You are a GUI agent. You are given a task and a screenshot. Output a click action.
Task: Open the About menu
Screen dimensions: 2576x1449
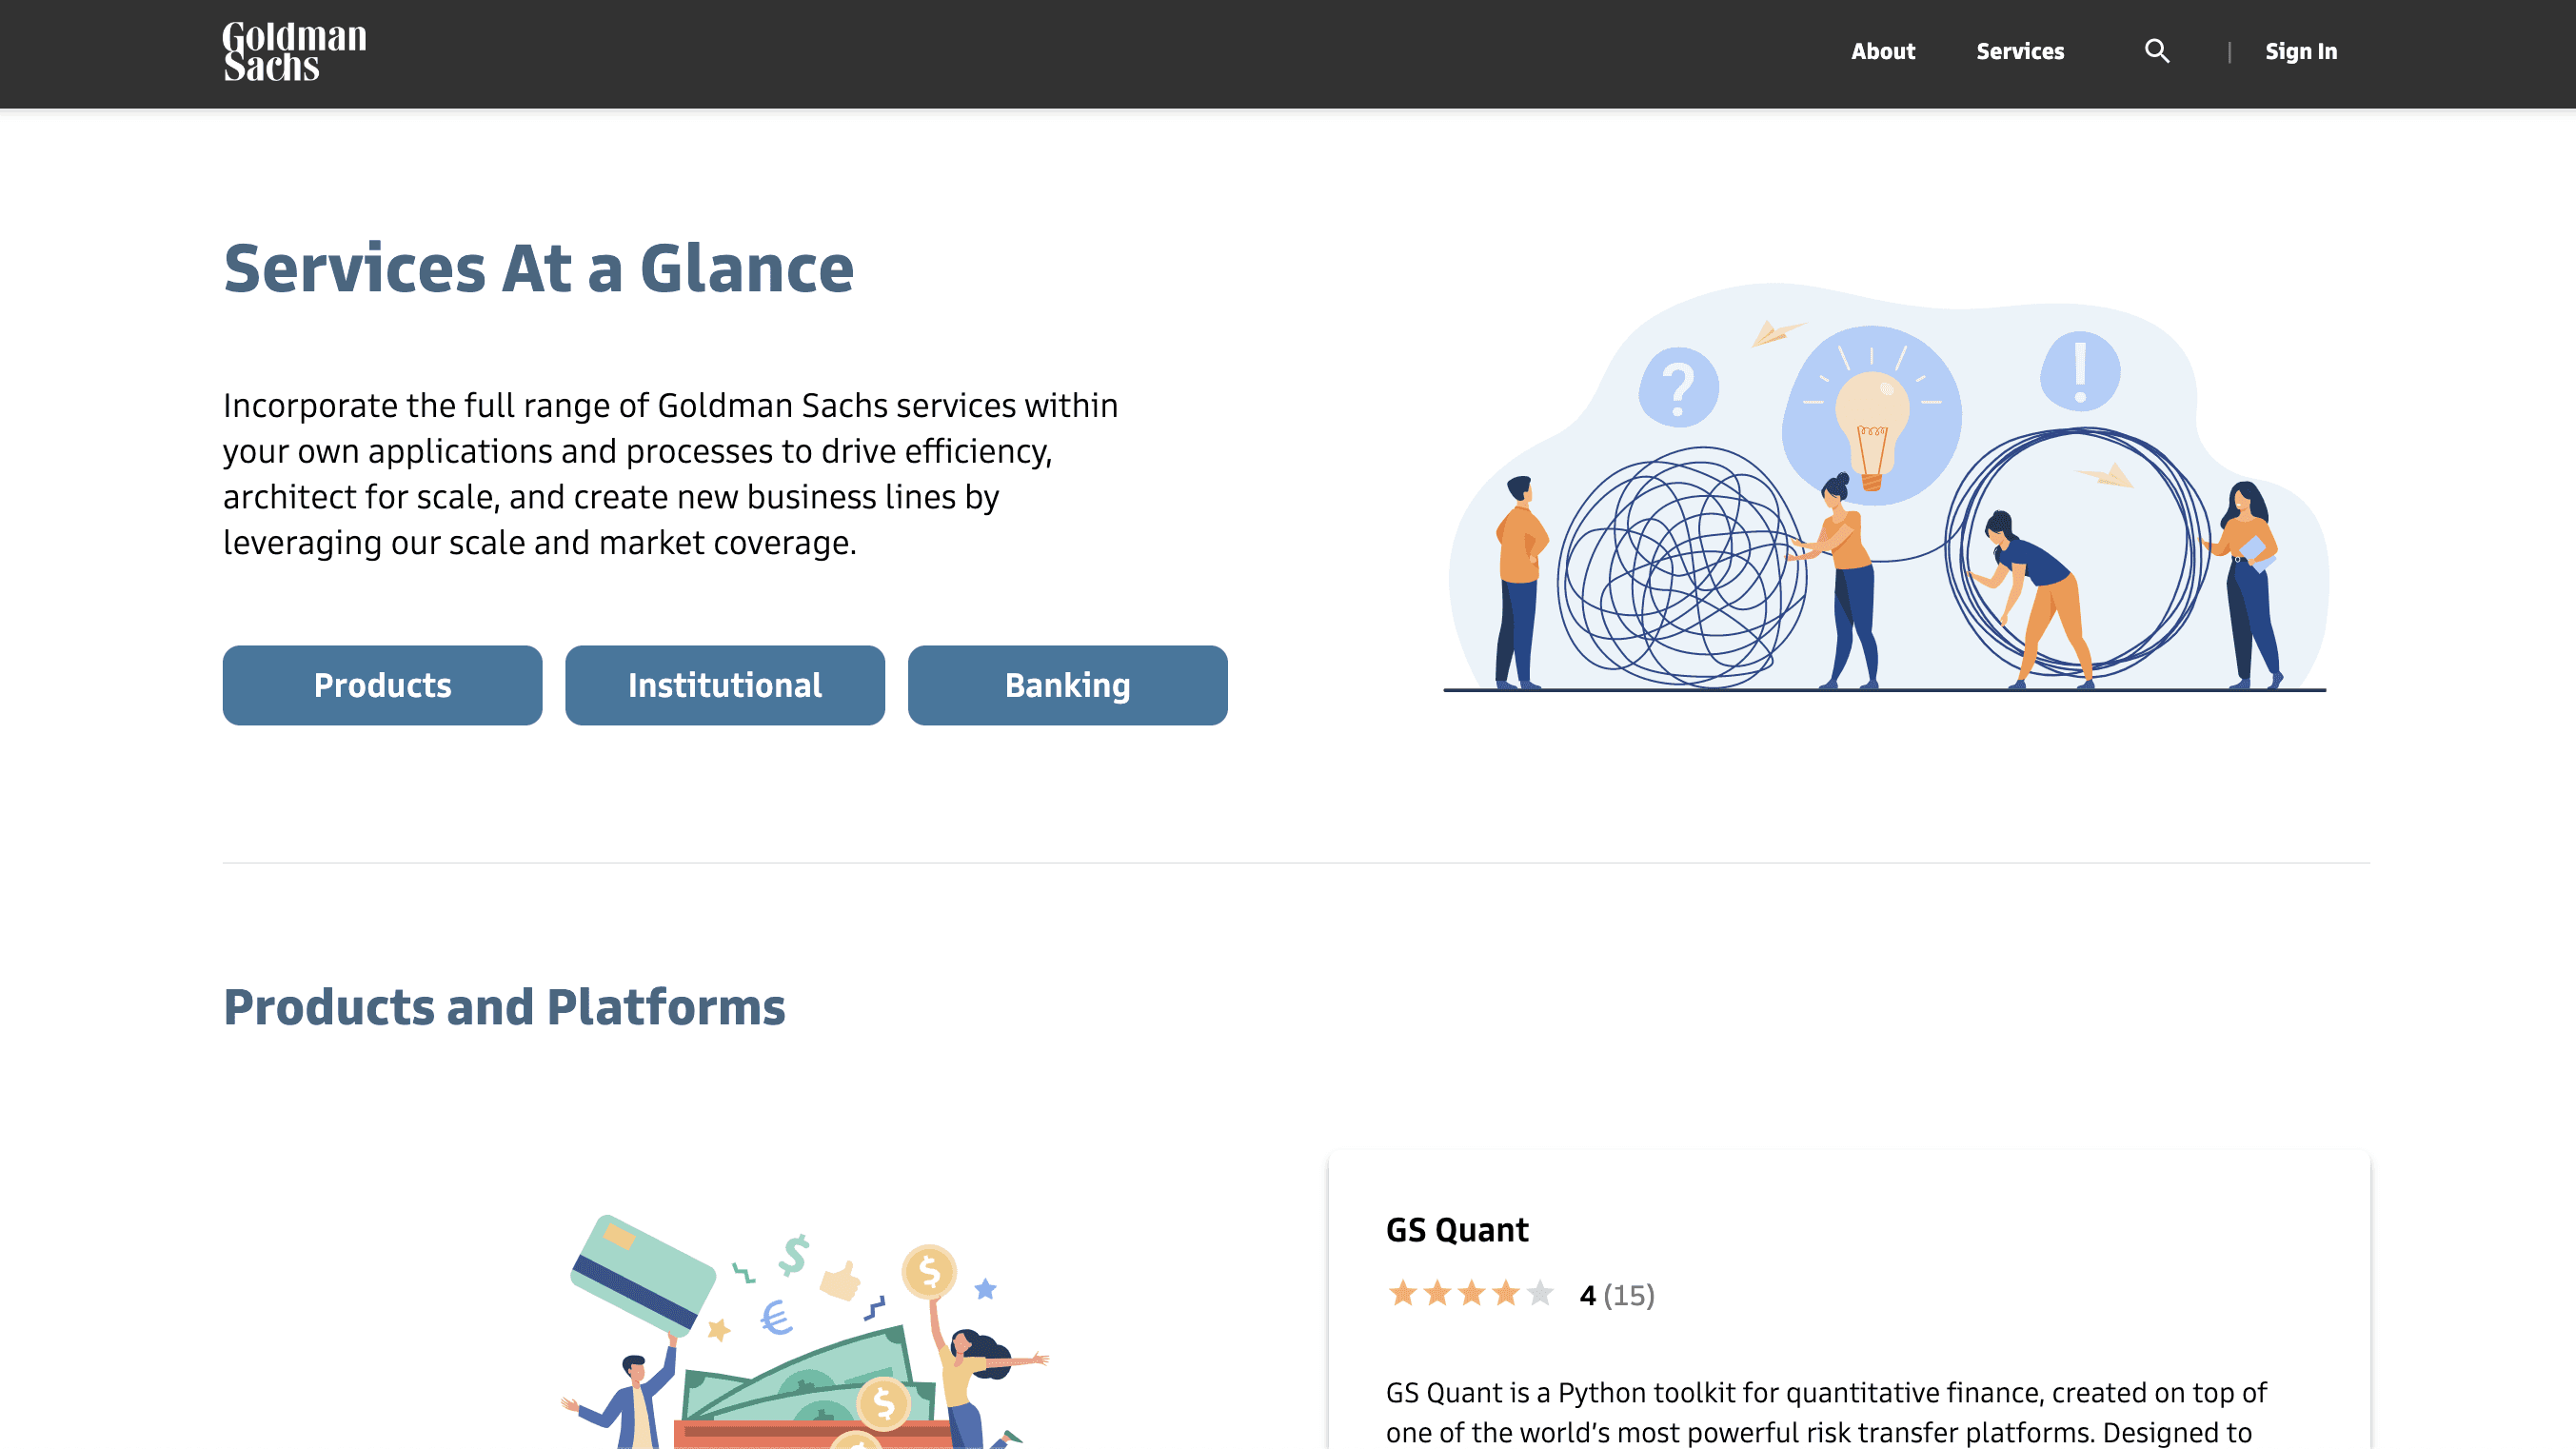(1883, 51)
